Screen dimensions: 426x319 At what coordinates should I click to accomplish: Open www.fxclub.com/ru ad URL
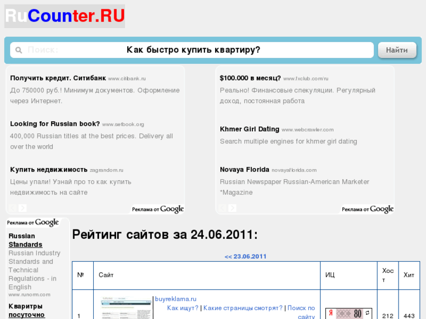pyautogui.click(x=306, y=79)
